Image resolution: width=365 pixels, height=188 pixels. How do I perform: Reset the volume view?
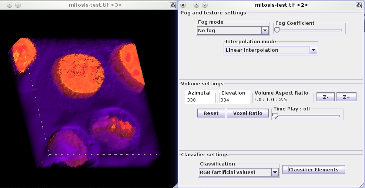(211, 113)
